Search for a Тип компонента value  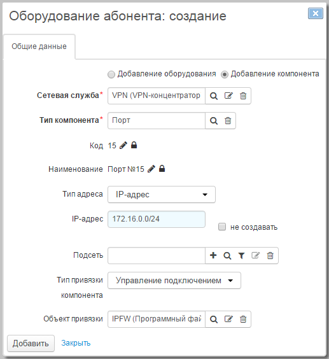point(214,121)
